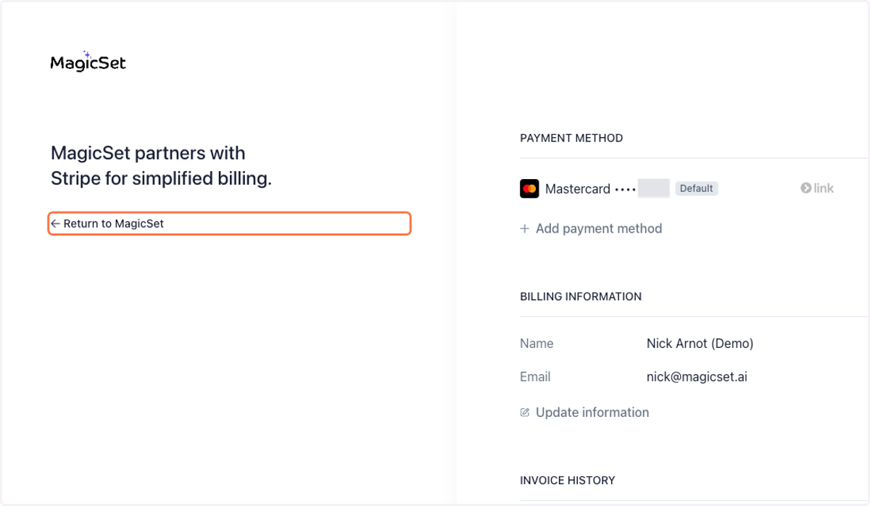Open Update information link
This screenshot has height=506, width=870.
pos(584,412)
